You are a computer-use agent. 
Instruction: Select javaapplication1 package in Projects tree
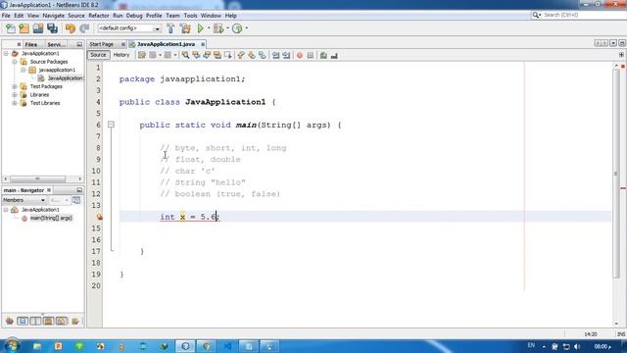pyautogui.click(x=57, y=70)
